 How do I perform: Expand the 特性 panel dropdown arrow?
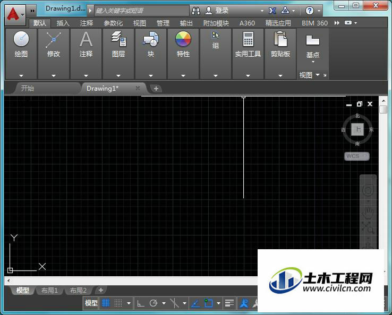(x=183, y=76)
